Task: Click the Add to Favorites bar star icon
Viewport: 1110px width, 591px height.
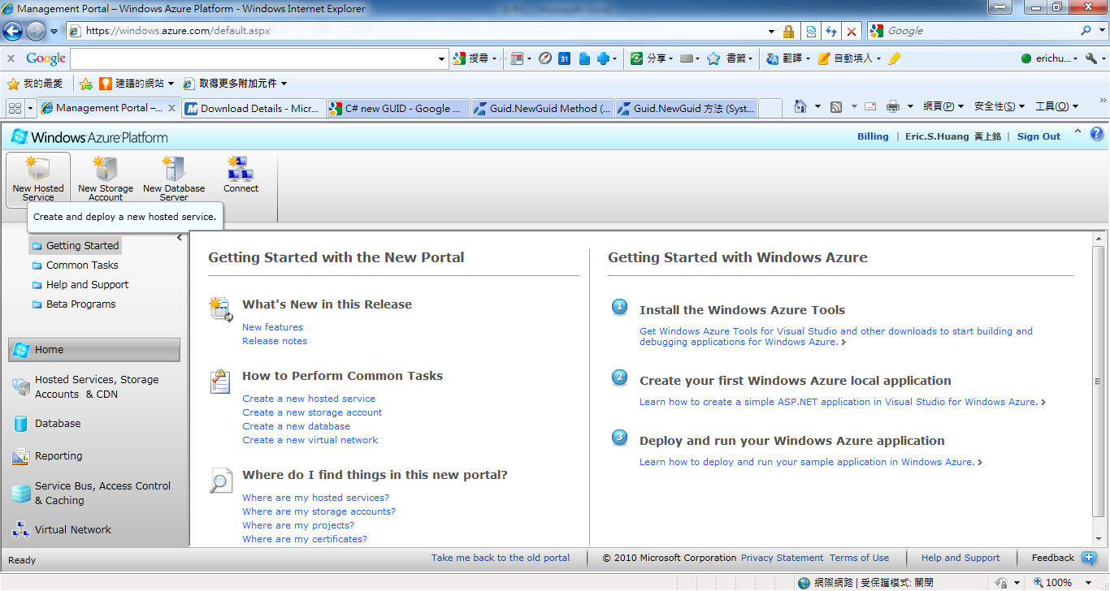Action: (x=86, y=84)
